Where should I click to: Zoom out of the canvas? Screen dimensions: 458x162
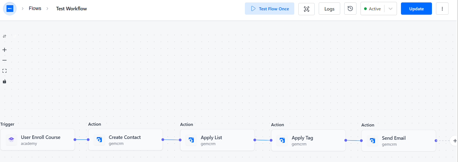tap(4, 60)
